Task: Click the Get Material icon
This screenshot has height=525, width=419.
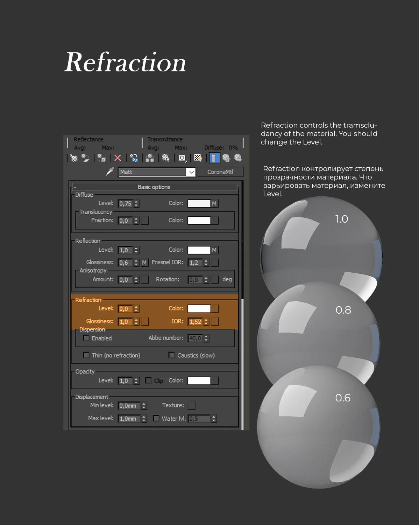Action: pos(73,158)
